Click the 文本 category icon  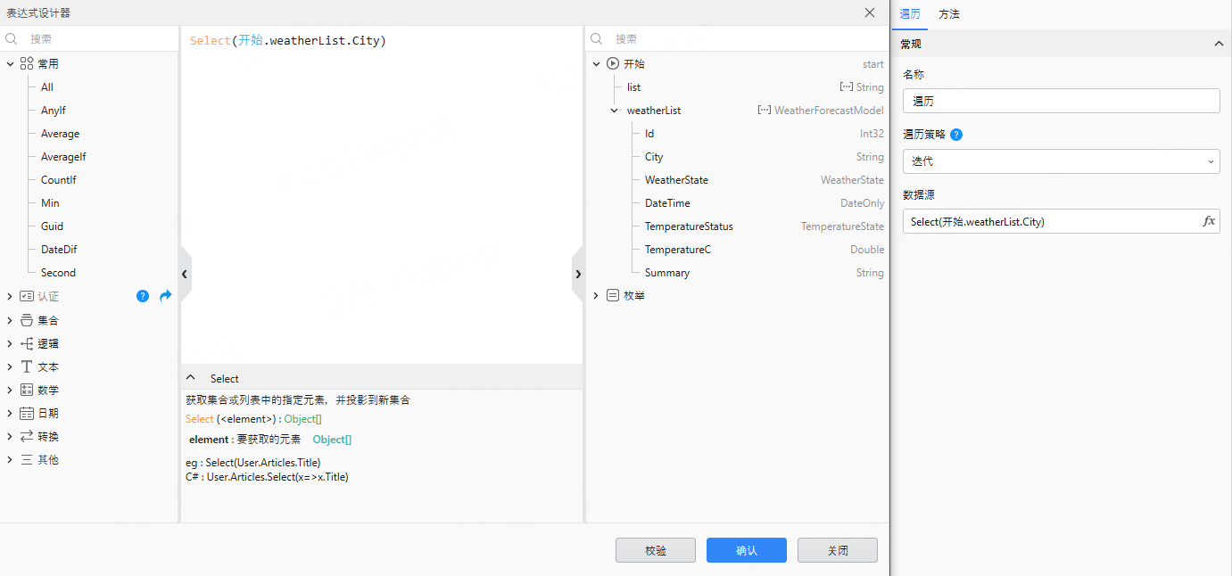pyautogui.click(x=27, y=366)
